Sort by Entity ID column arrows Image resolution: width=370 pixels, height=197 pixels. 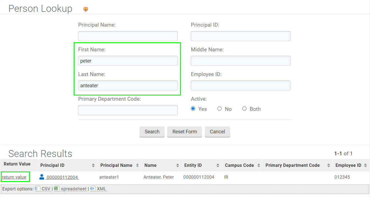[218, 165]
